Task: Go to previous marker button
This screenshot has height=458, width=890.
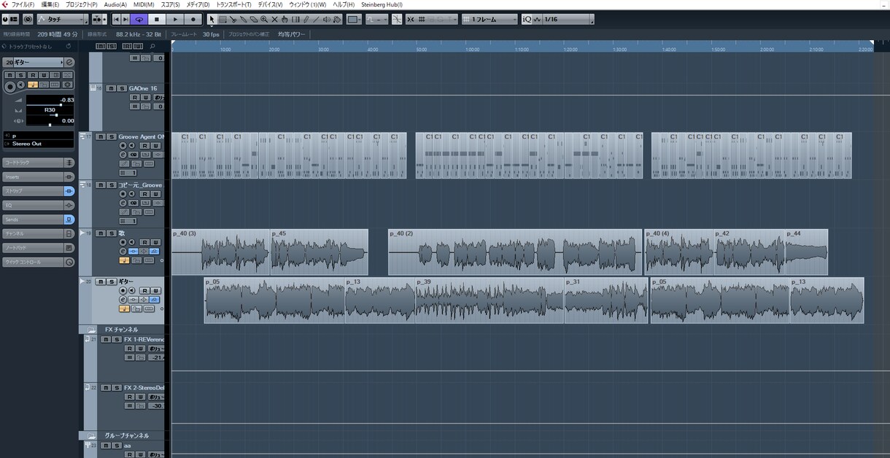Action: coord(116,19)
